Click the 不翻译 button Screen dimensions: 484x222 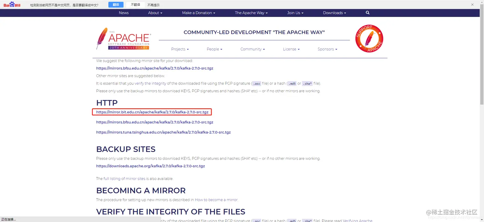[135, 5]
